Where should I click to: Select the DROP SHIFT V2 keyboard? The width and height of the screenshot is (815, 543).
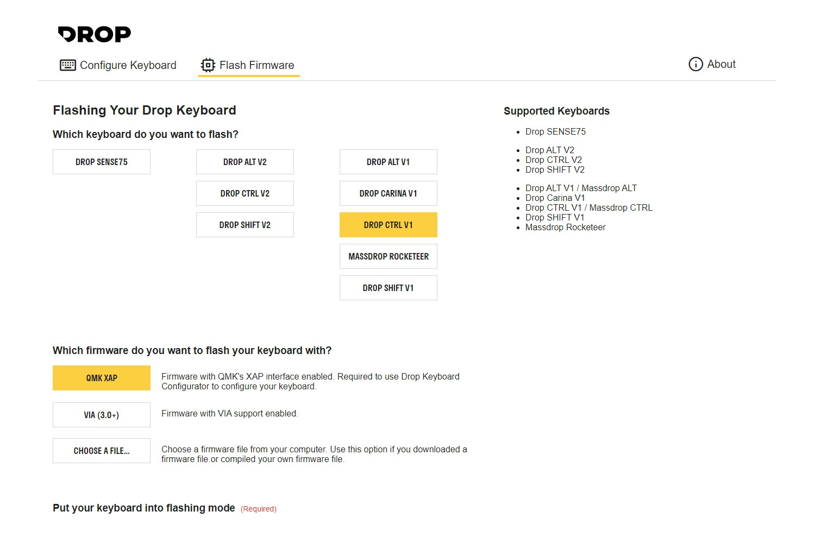coord(244,224)
